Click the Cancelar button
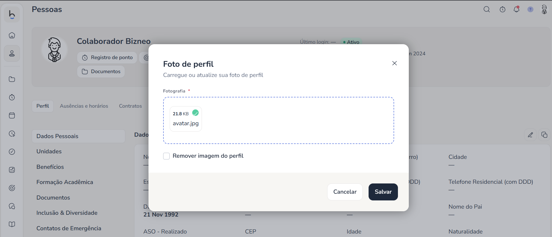 345,192
